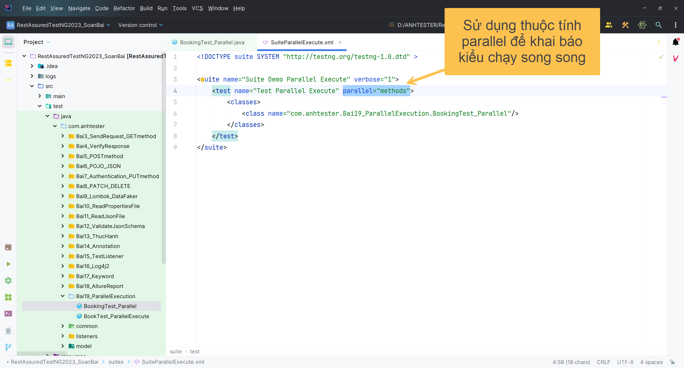
Task: Open editor tabs options menu
Action: 659,42
